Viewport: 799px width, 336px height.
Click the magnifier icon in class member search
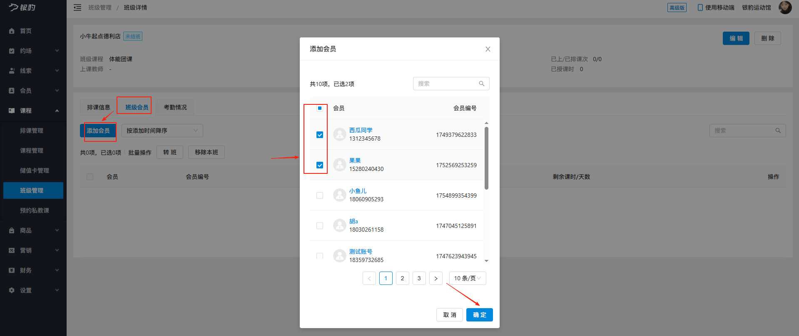tap(778, 131)
